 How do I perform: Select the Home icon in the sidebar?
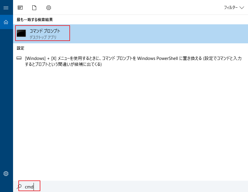(6, 22)
